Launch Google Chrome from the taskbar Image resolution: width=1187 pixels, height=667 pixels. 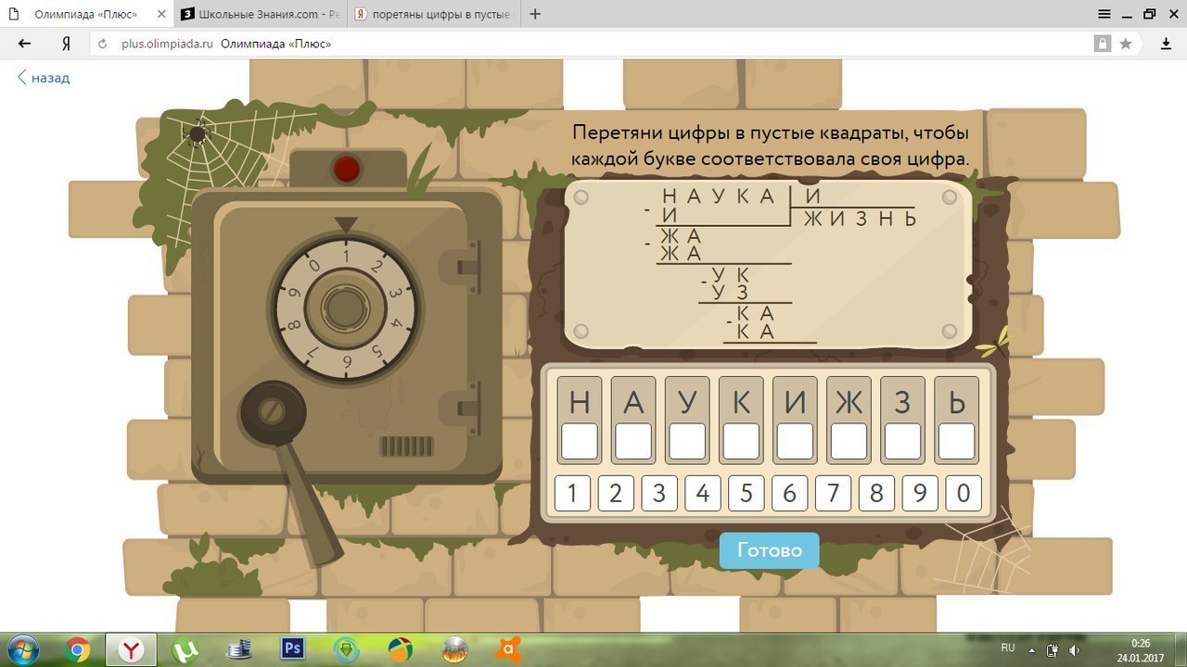pos(78,649)
